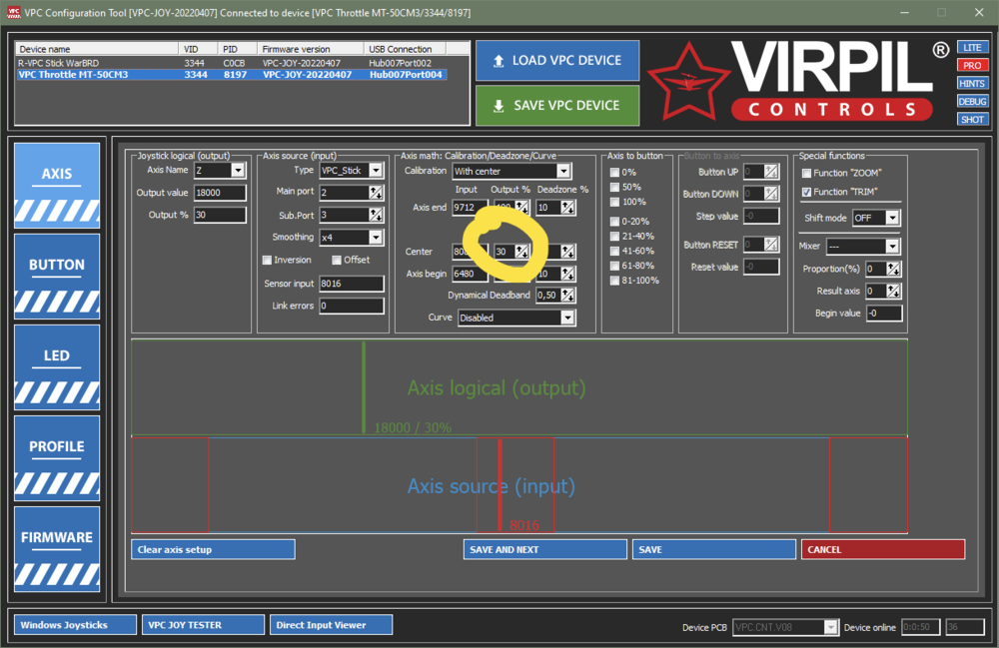Open the Device PCB dropdown
The width and height of the screenshot is (999, 648).
(831, 628)
